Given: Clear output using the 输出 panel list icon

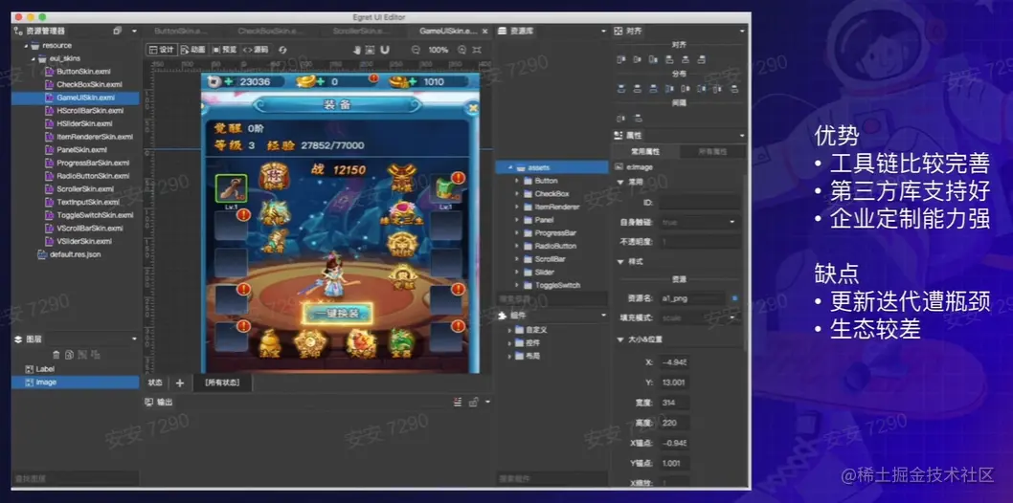Looking at the screenshot, I should [458, 402].
